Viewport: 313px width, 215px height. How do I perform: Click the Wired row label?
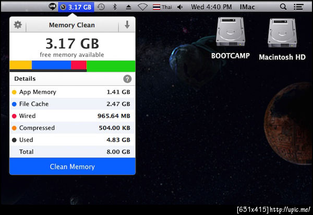(x=27, y=116)
